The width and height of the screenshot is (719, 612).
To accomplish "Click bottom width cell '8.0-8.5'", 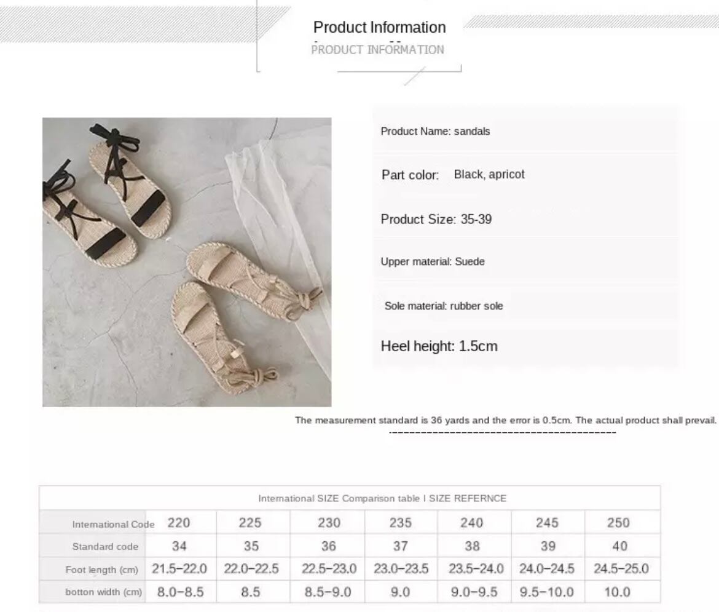I will (x=180, y=592).
